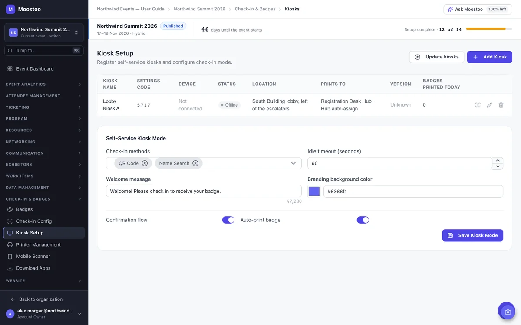Open the Check-in Config menu item
This screenshot has width=521, height=325.
tap(44, 221)
